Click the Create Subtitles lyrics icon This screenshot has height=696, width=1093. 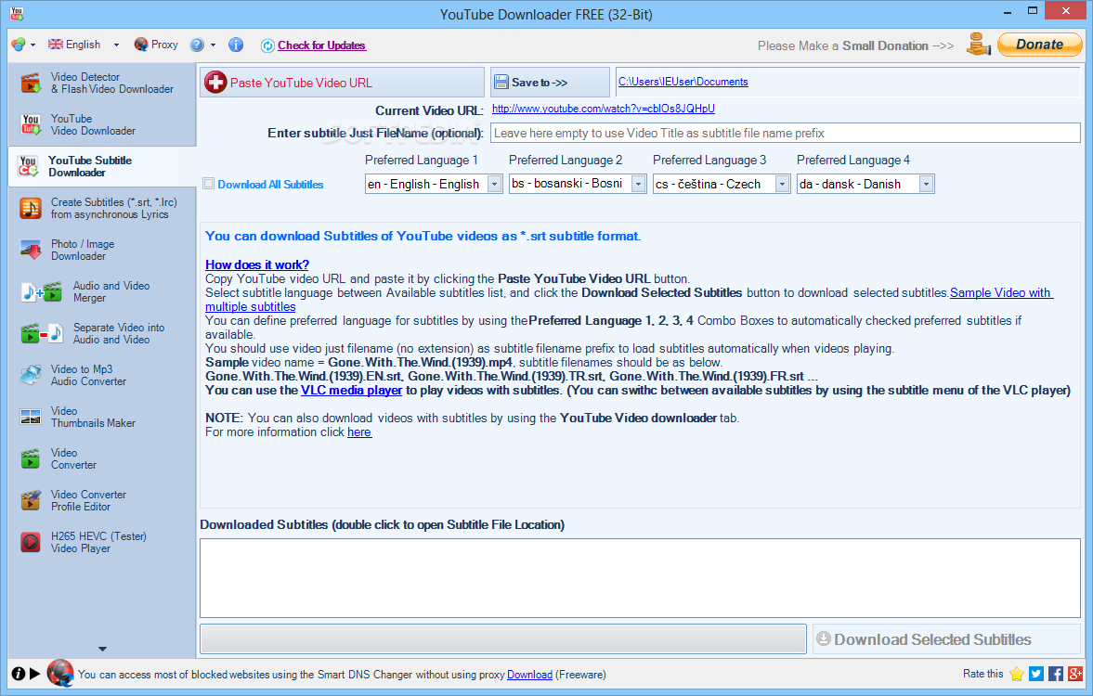click(x=31, y=208)
